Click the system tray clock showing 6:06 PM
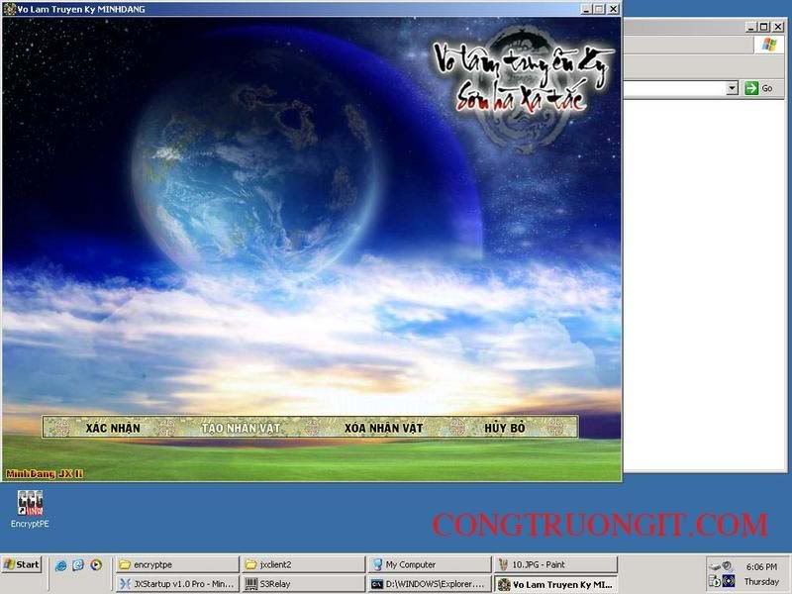 point(761,567)
